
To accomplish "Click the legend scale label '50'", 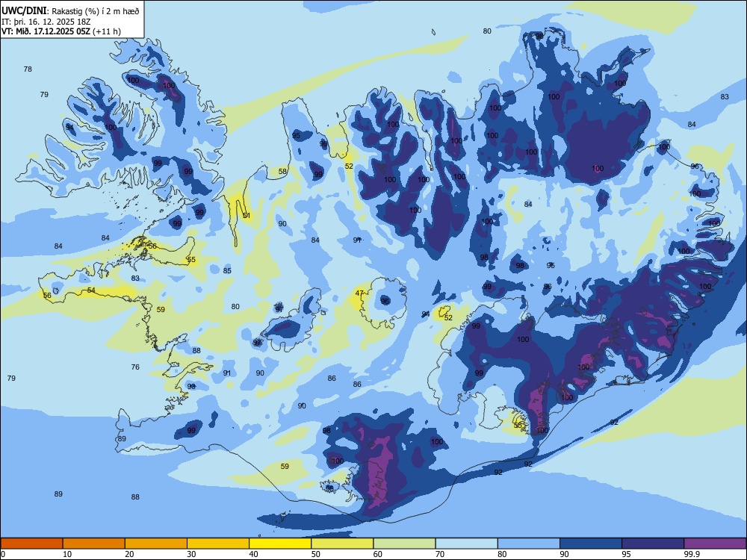I will coord(316,554).
